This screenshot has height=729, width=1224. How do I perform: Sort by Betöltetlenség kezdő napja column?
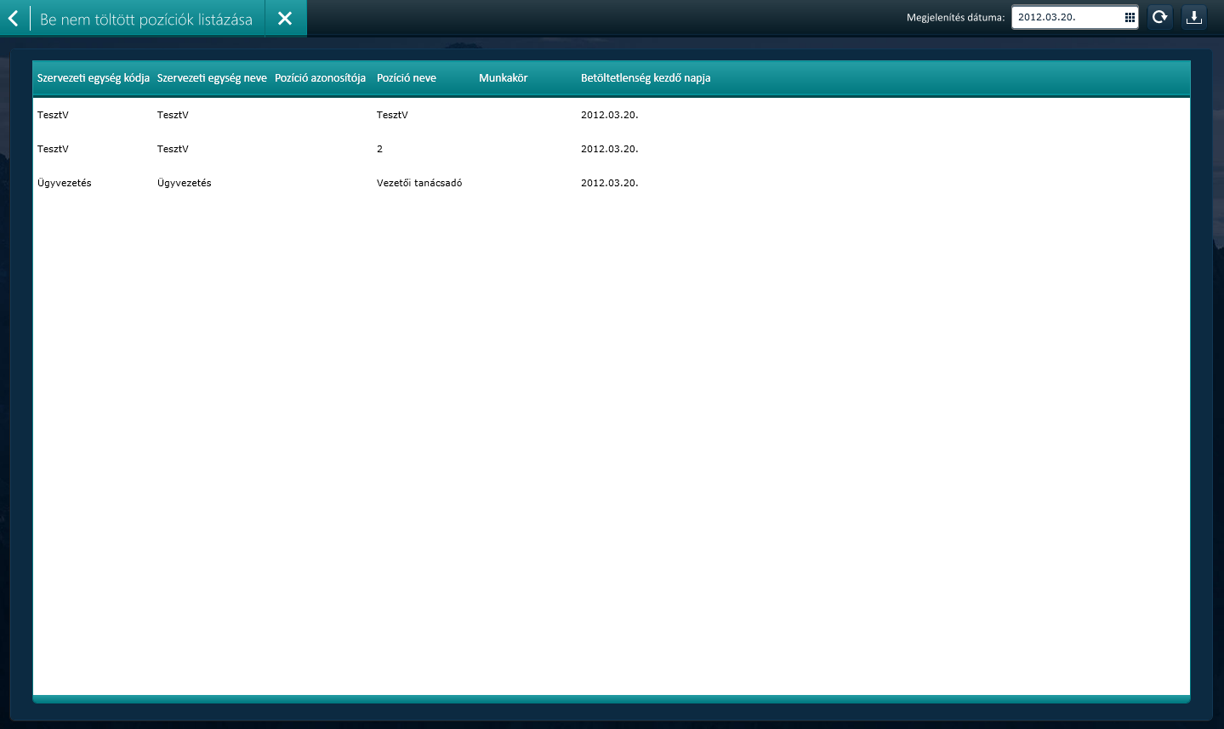tap(646, 78)
